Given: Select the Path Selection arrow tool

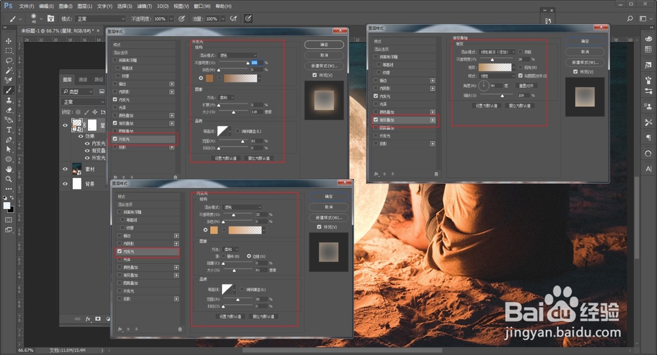Looking at the screenshot, I should (9, 150).
